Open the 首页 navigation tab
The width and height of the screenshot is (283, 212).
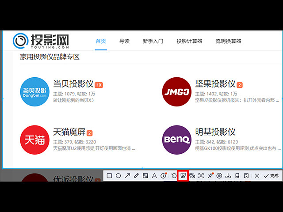[101, 41]
